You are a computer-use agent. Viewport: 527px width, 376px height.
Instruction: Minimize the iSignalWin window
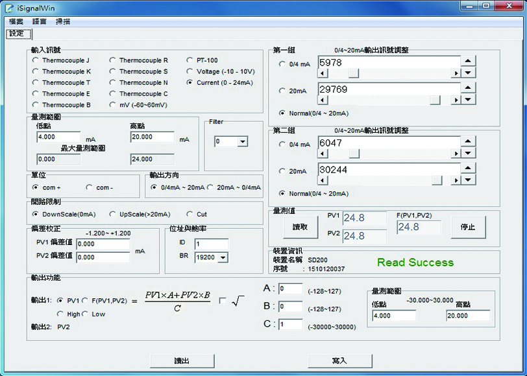click(x=469, y=6)
